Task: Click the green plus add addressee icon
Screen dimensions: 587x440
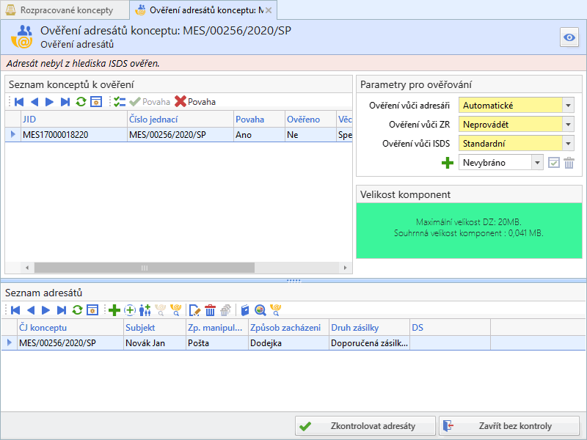Action: pos(114,310)
